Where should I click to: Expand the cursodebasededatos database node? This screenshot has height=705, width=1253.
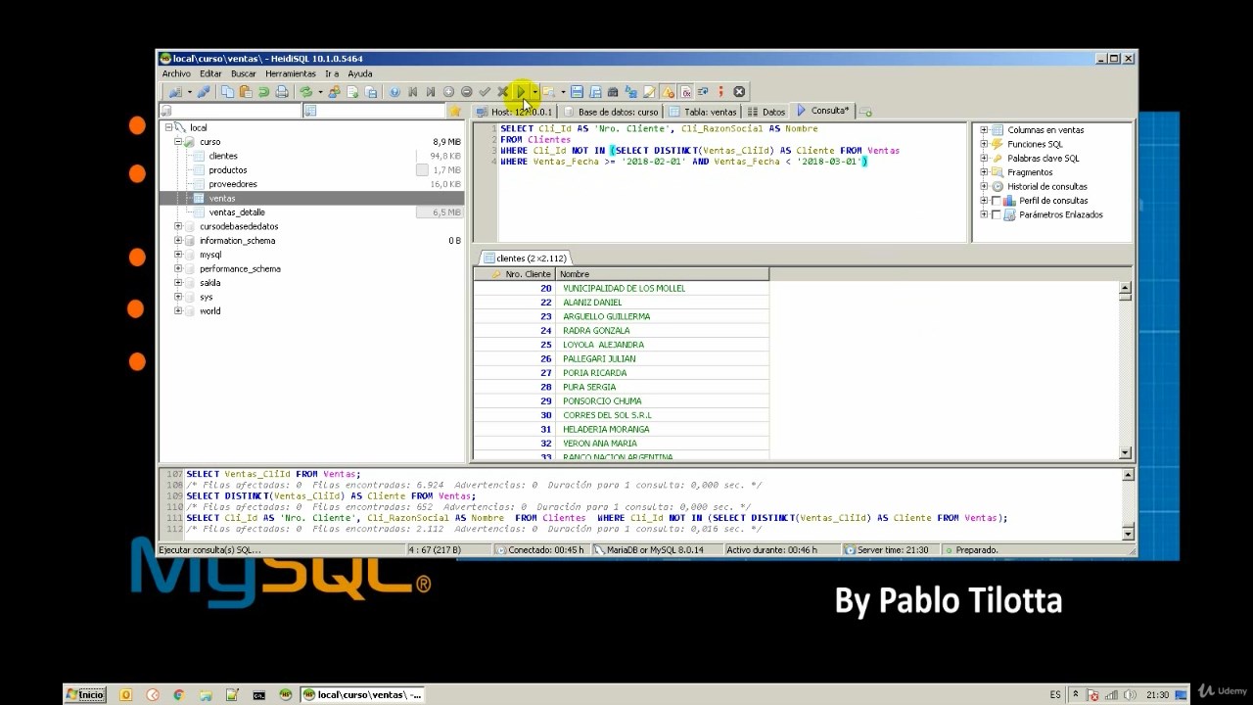tap(178, 226)
